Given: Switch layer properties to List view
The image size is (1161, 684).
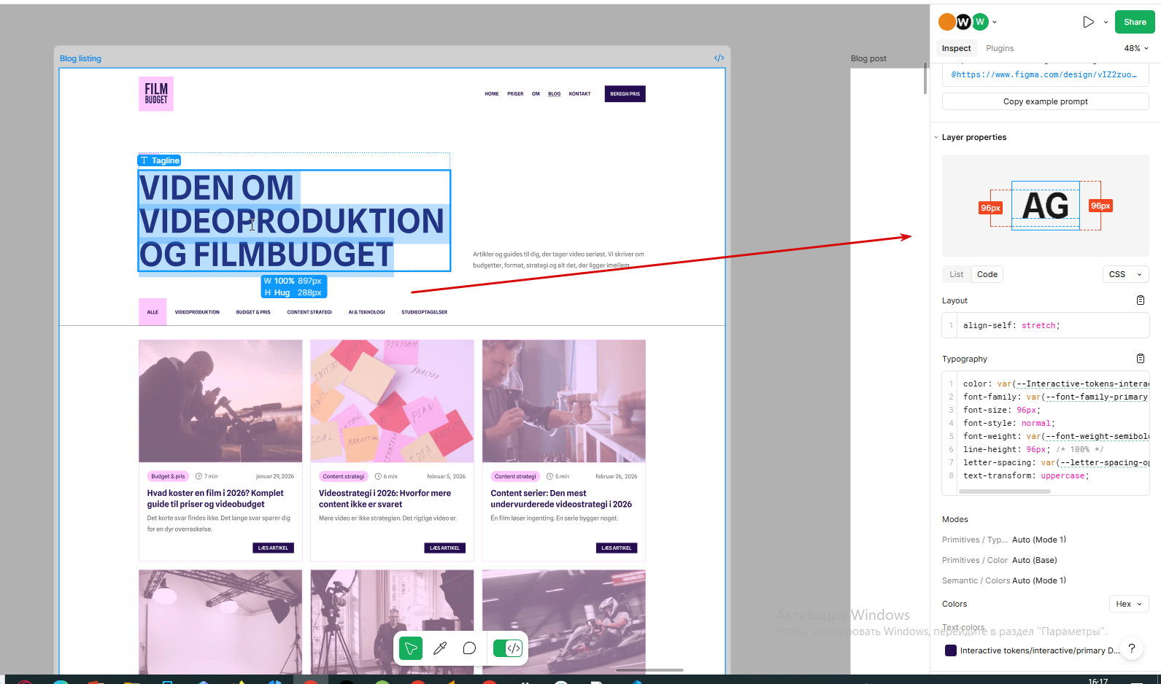Looking at the screenshot, I should tap(957, 274).
